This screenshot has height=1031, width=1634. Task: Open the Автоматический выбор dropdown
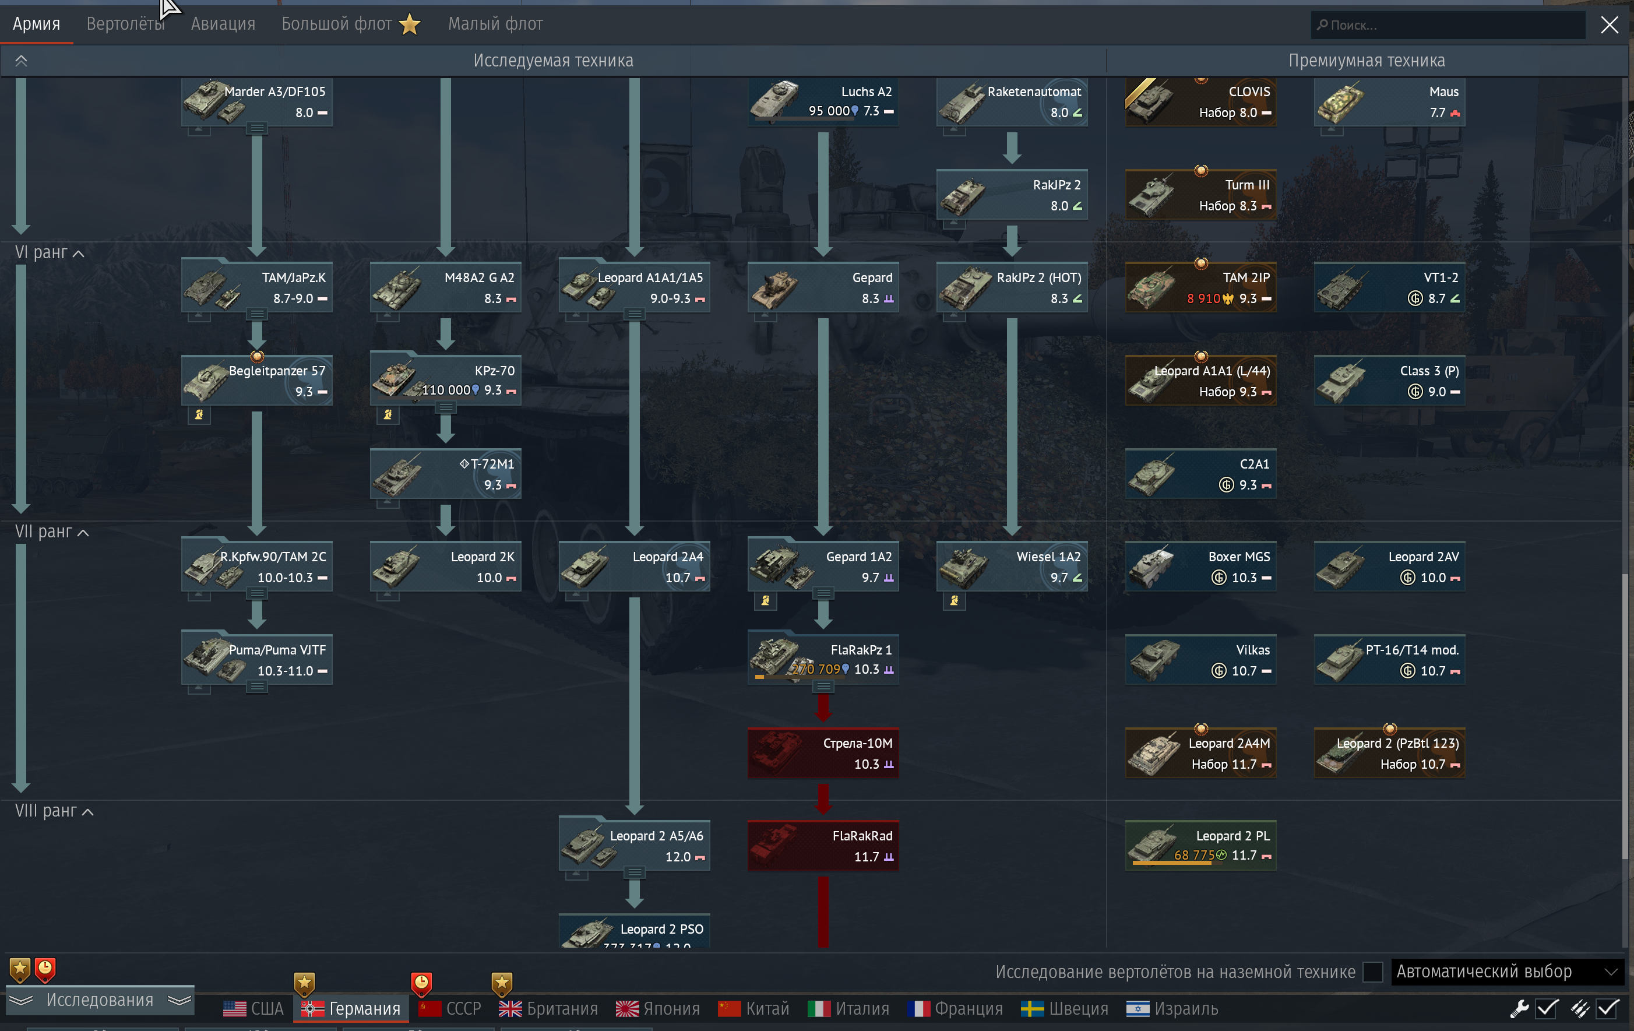[1507, 972]
